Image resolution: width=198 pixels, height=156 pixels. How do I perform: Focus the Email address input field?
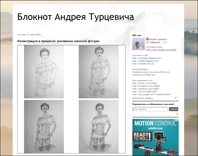click(x=150, y=109)
